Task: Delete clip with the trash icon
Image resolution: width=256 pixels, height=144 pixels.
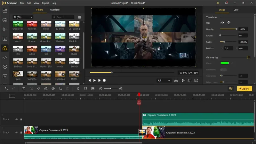Action: click(x=24, y=89)
